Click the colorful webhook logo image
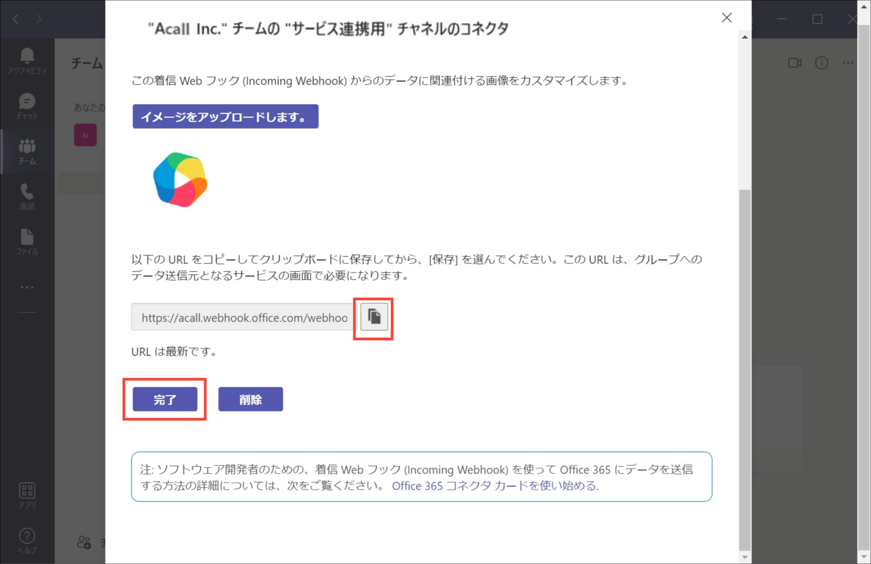The height and width of the screenshot is (564, 871). tap(180, 180)
